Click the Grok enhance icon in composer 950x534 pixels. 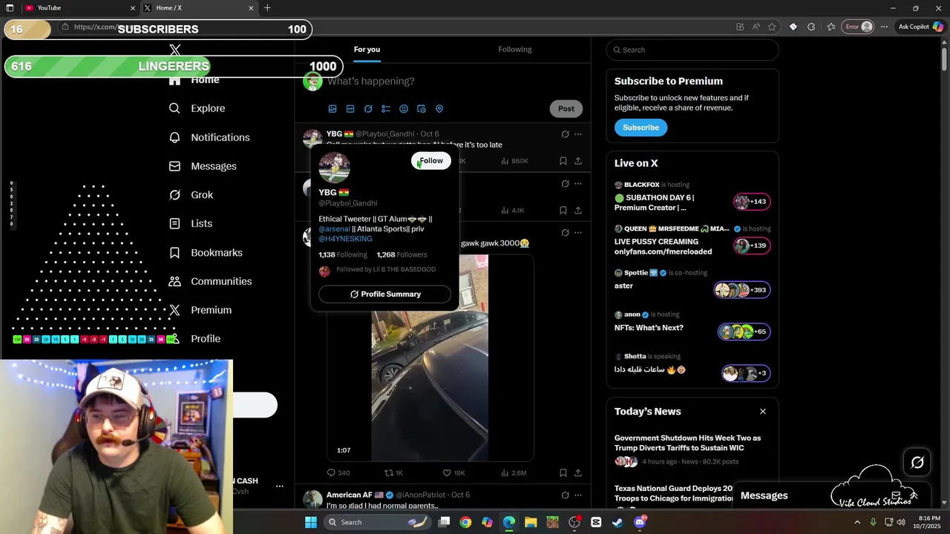pyautogui.click(x=368, y=109)
